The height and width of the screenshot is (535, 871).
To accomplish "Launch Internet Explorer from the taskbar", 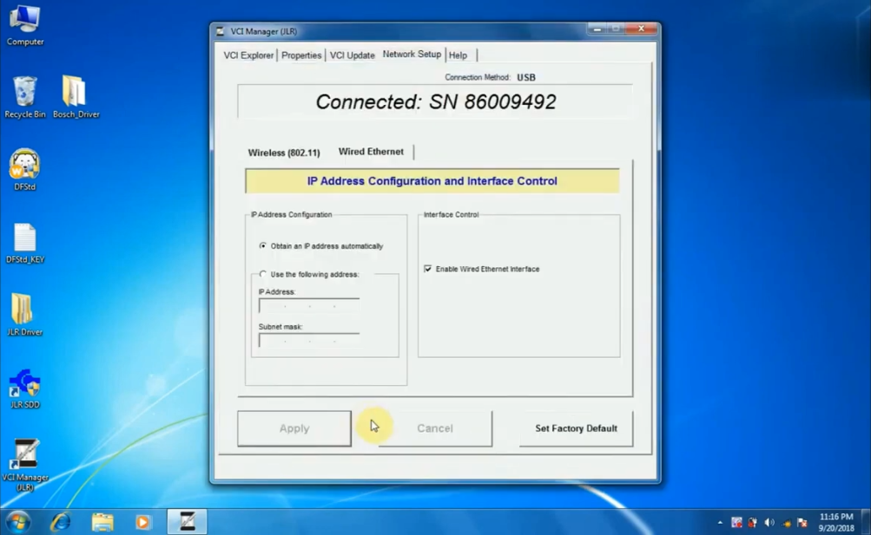I will [x=61, y=522].
